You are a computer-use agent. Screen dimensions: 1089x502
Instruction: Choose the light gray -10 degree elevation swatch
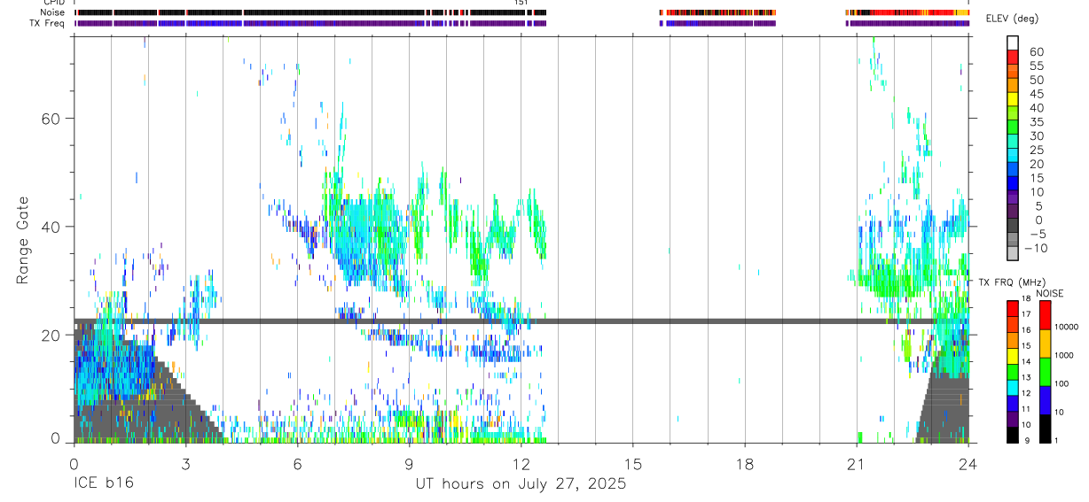pyautogui.click(x=1012, y=253)
